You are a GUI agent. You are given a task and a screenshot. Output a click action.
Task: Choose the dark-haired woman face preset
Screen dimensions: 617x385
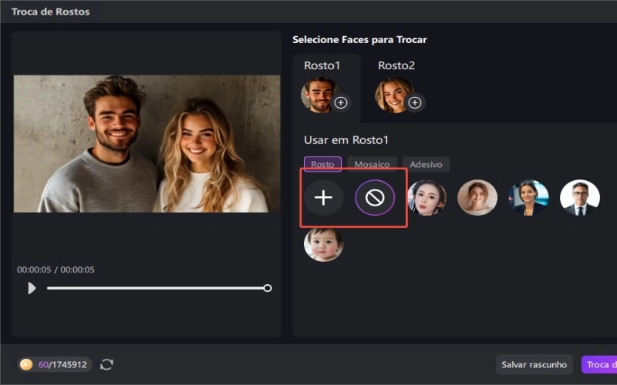pos(427,198)
